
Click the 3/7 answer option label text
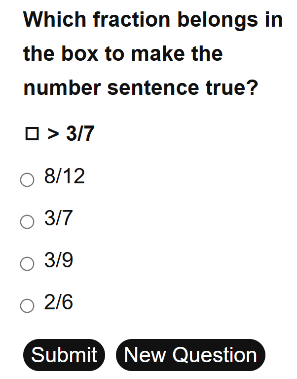pyautogui.click(x=59, y=218)
